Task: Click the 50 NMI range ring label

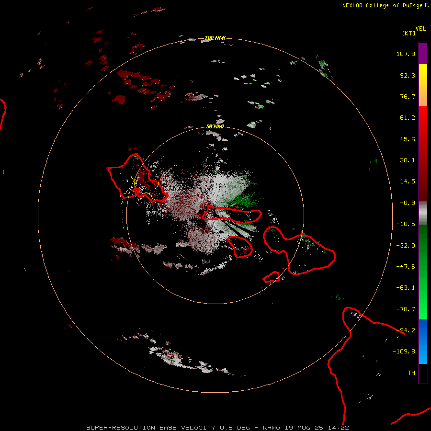Action: click(215, 127)
